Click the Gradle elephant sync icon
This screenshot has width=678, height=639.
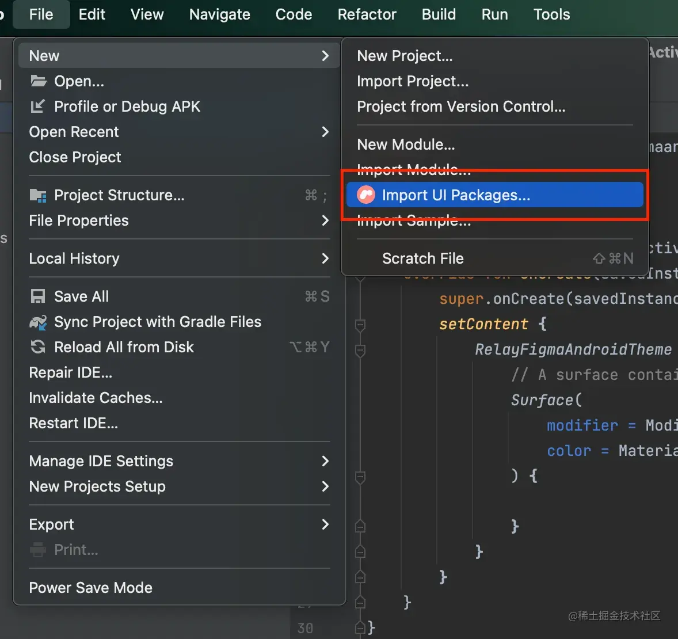pos(37,322)
